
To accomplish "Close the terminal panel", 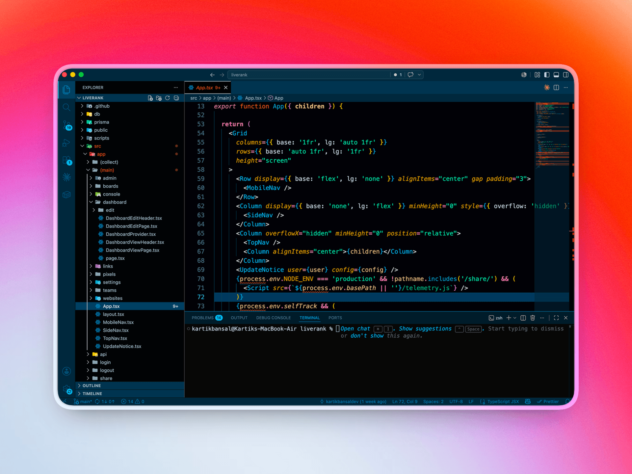I will coord(566,318).
